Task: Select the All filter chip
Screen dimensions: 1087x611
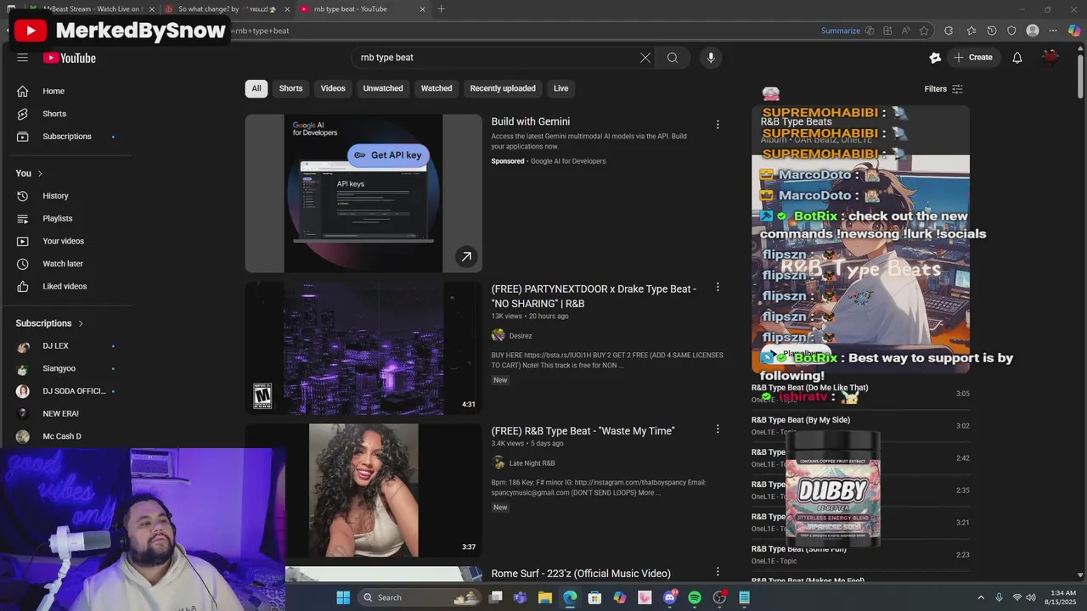Action: (256, 88)
